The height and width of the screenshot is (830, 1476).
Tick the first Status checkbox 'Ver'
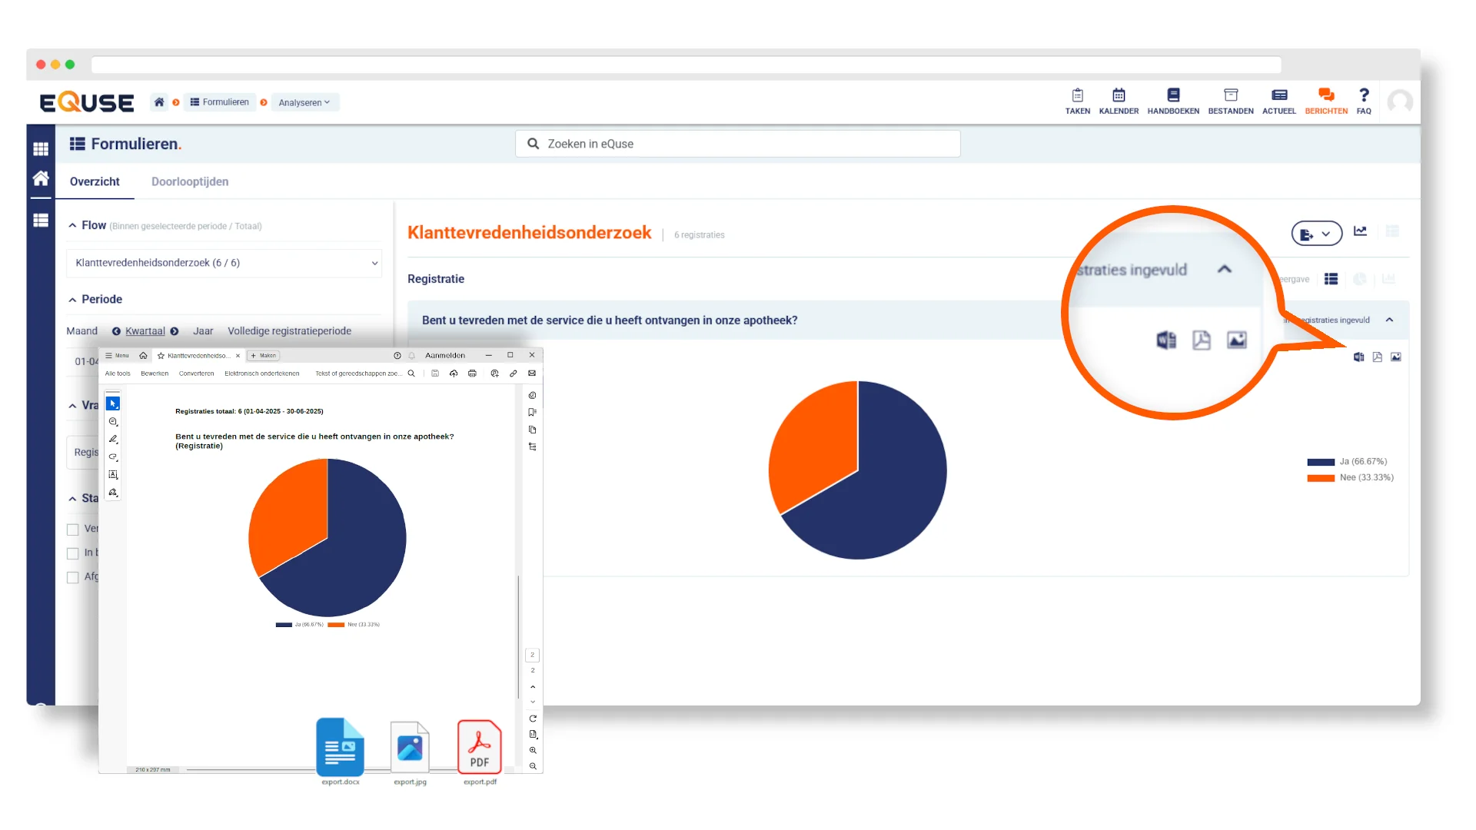pos(73,530)
